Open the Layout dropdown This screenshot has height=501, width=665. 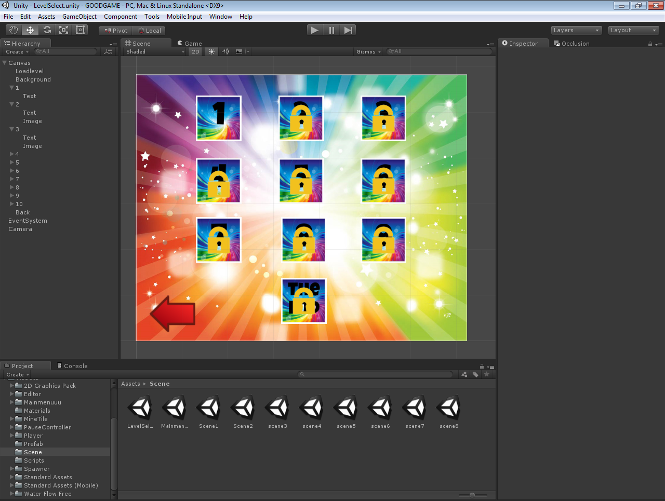pos(633,30)
